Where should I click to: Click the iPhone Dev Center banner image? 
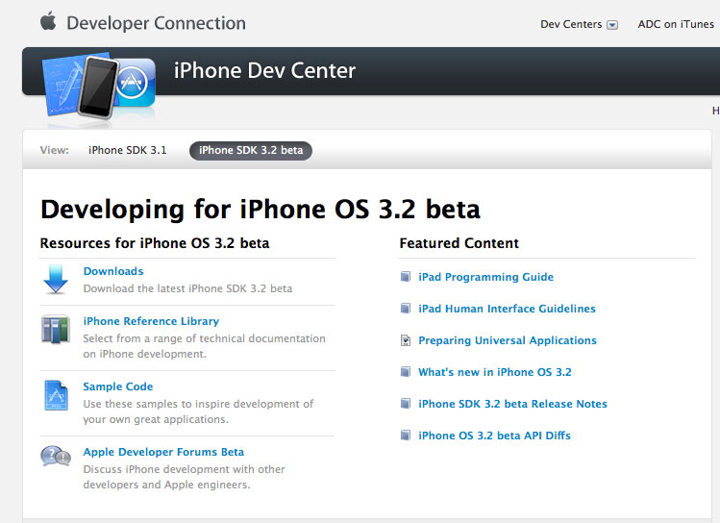click(x=99, y=87)
